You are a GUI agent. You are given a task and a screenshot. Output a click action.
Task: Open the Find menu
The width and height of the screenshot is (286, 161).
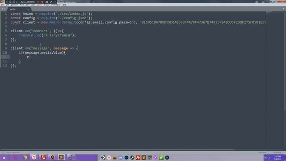pos(22,5)
